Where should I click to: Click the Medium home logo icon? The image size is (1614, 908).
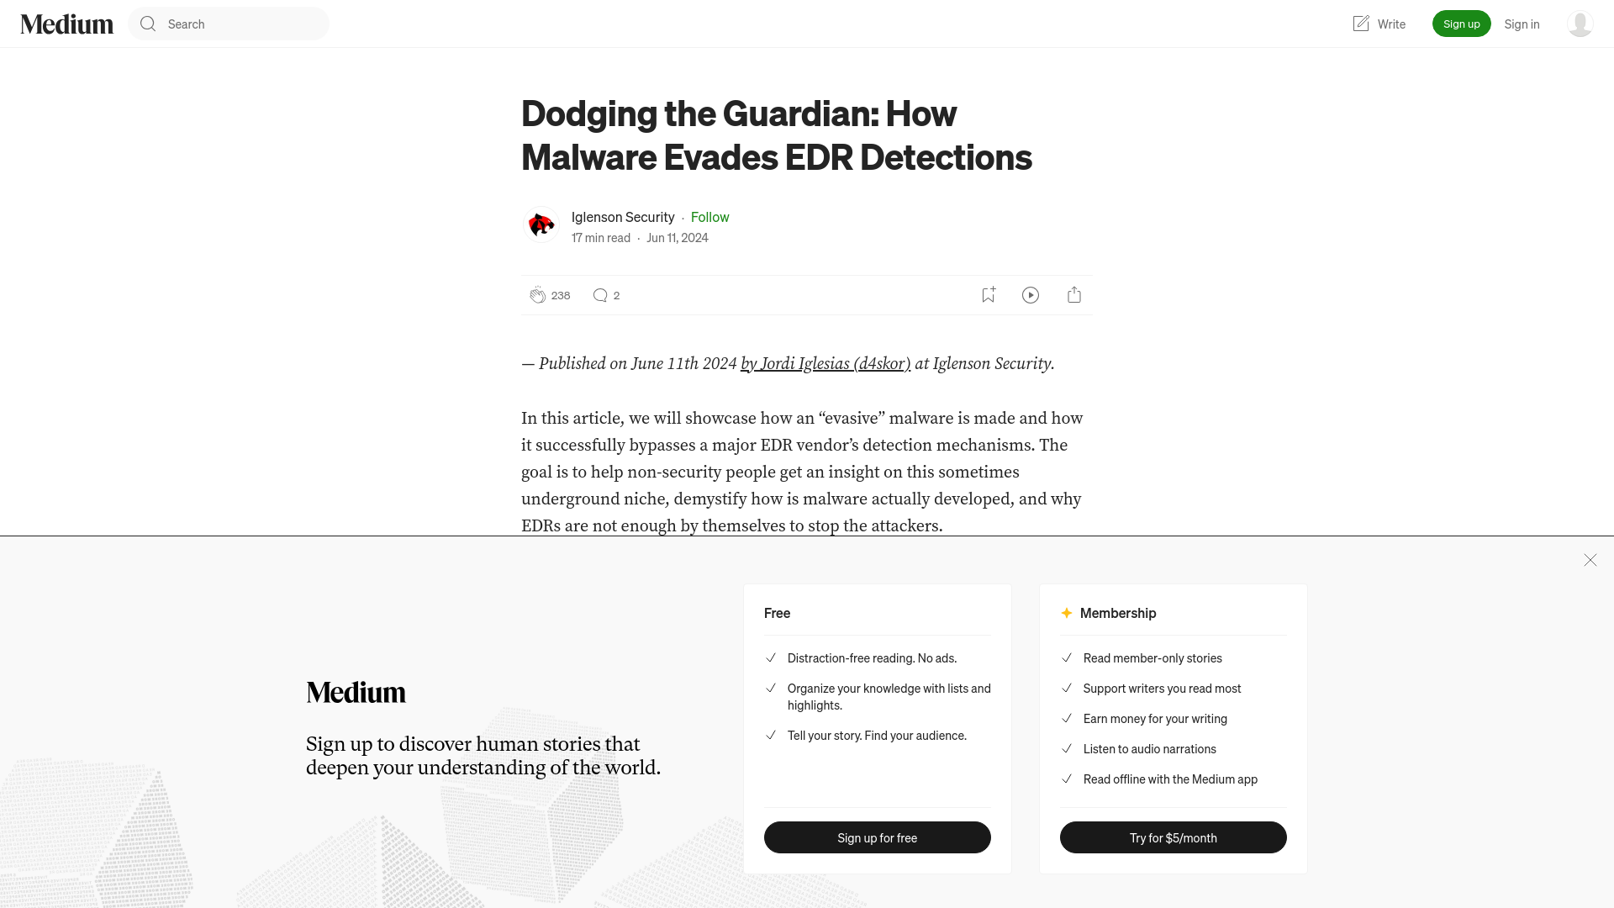[66, 24]
